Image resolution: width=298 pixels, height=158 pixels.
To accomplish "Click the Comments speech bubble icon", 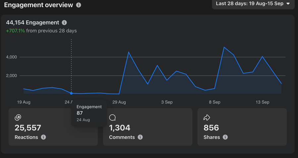I will tap(112, 118).
